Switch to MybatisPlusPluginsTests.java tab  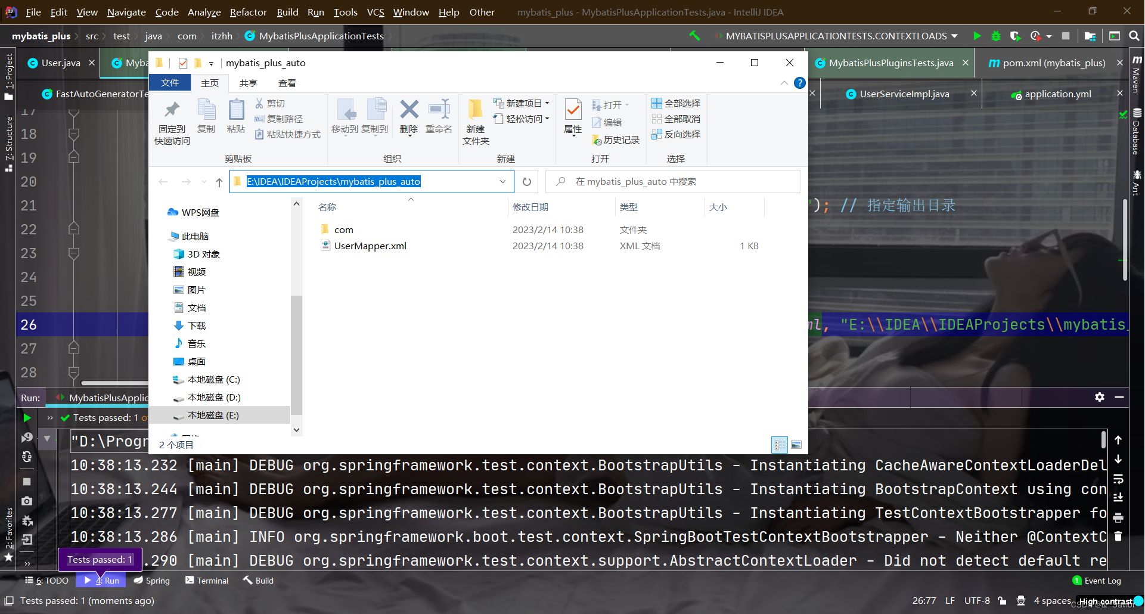coord(890,63)
